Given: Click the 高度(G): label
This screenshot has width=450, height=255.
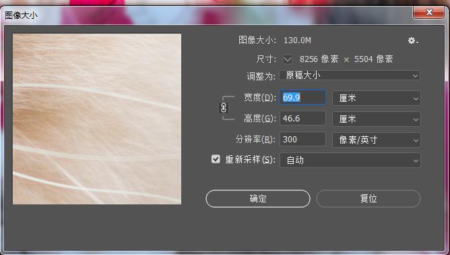Looking at the screenshot, I should tap(260, 119).
